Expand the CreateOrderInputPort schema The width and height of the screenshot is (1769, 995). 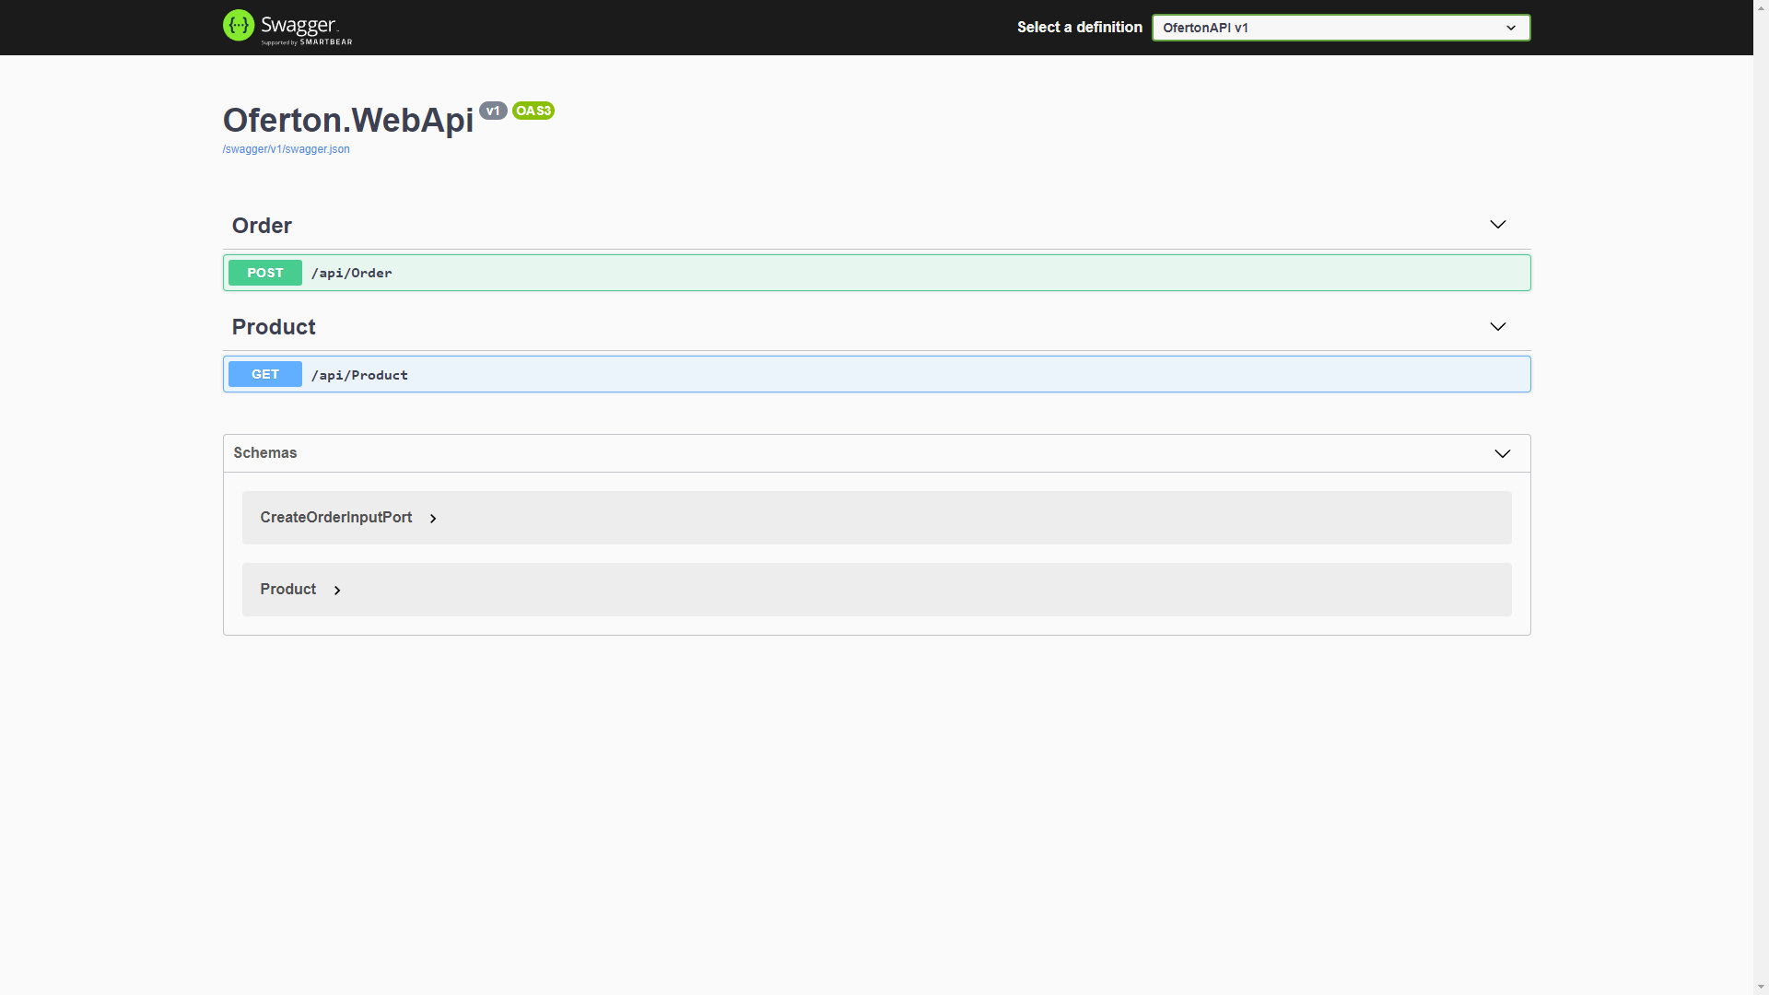click(335, 517)
